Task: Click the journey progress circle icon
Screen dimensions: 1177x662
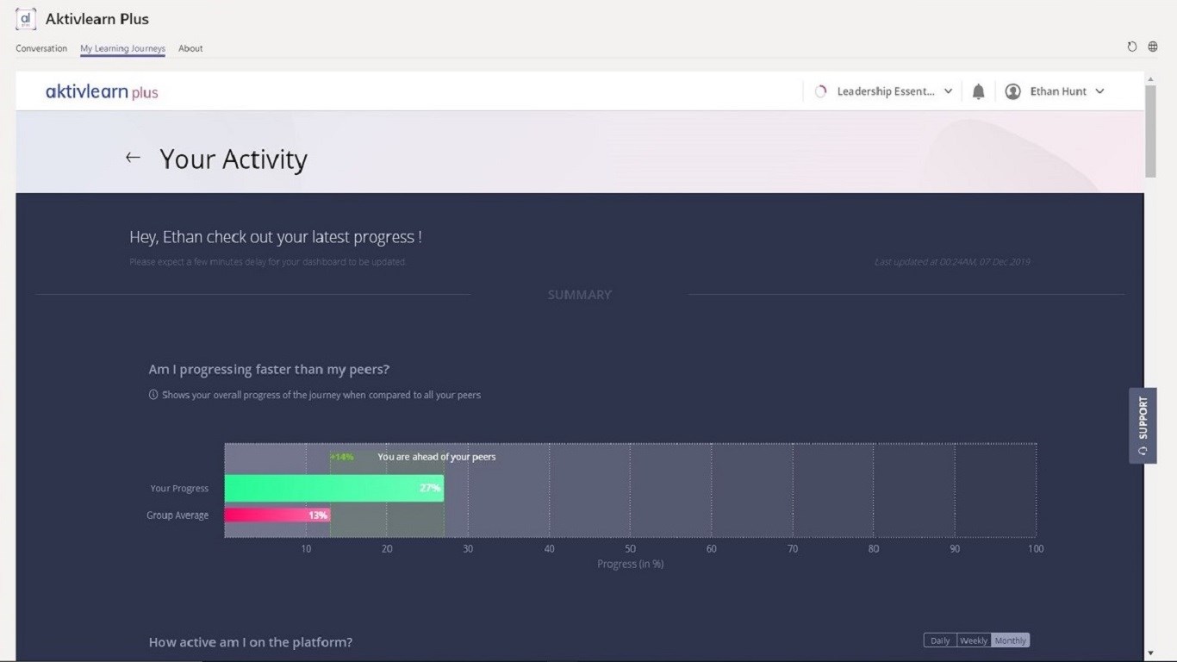Action: [820, 91]
